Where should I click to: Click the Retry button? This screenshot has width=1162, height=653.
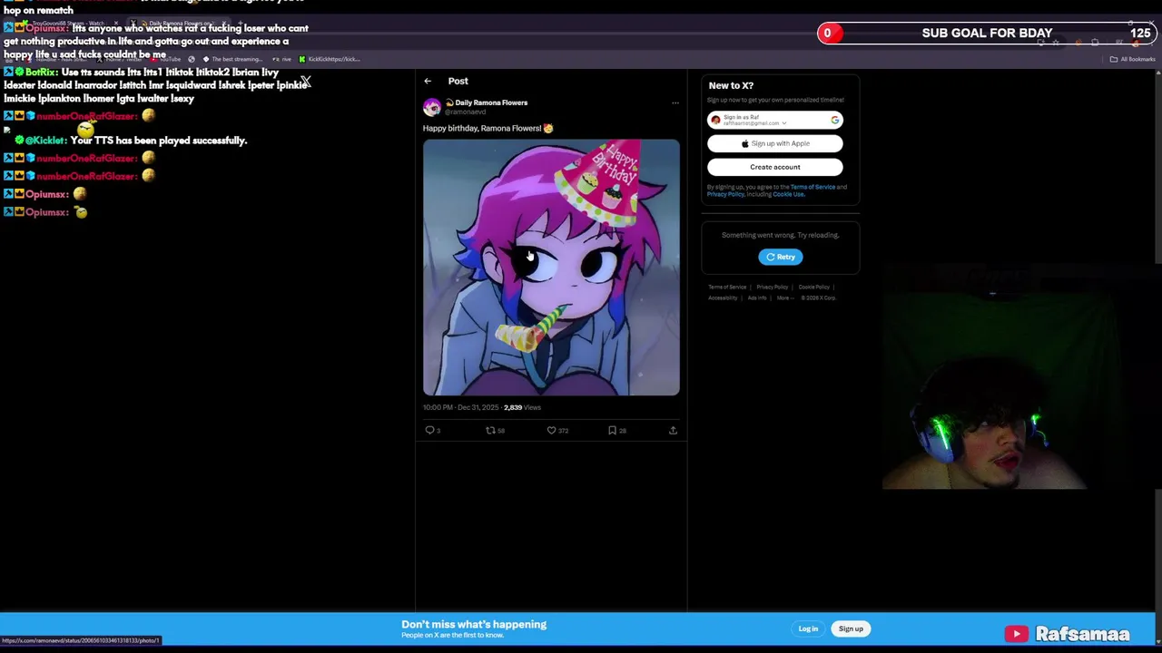[781, 257]
